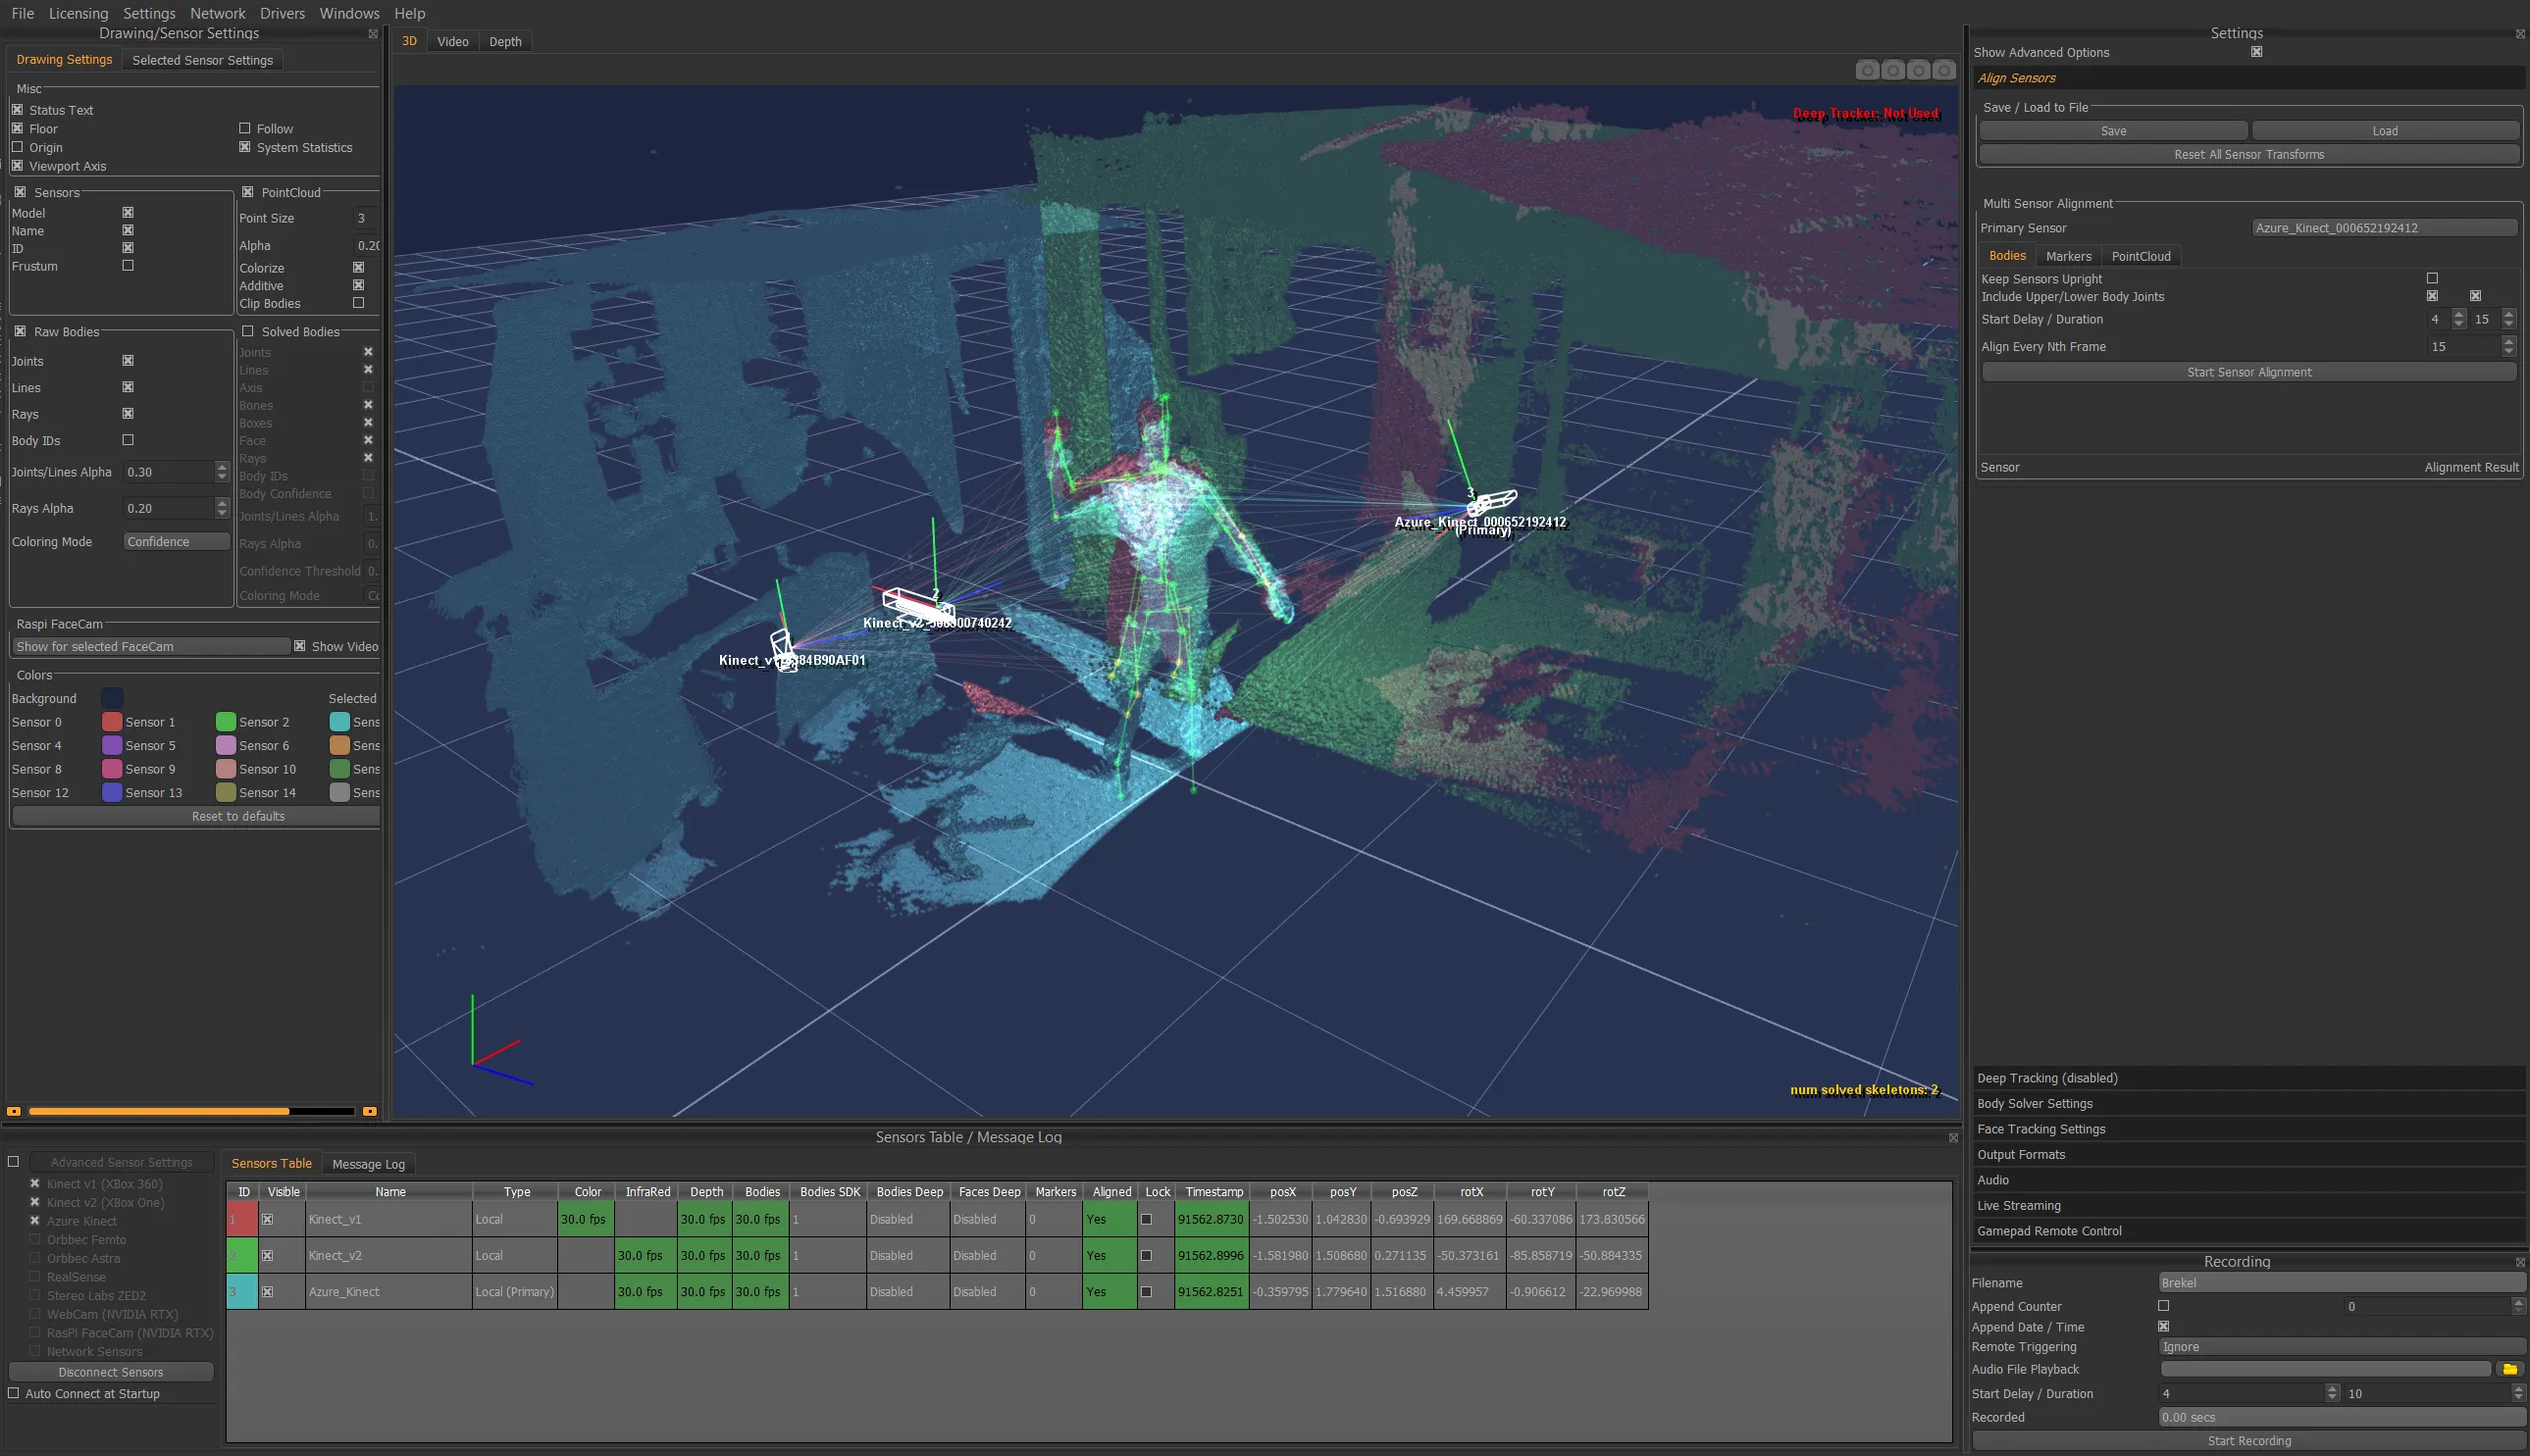This screenshot has width=2530, height=1456.
Task: Browse for audio file with yellow folder icon
Action: tap(2509, 1369)
